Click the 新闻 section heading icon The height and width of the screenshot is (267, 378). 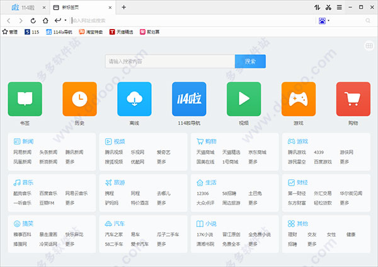[17, 141]
